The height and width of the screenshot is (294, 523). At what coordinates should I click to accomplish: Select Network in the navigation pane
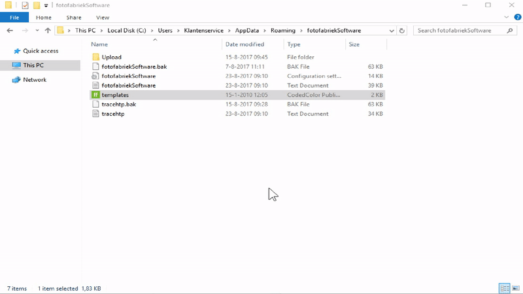[35, 80]
